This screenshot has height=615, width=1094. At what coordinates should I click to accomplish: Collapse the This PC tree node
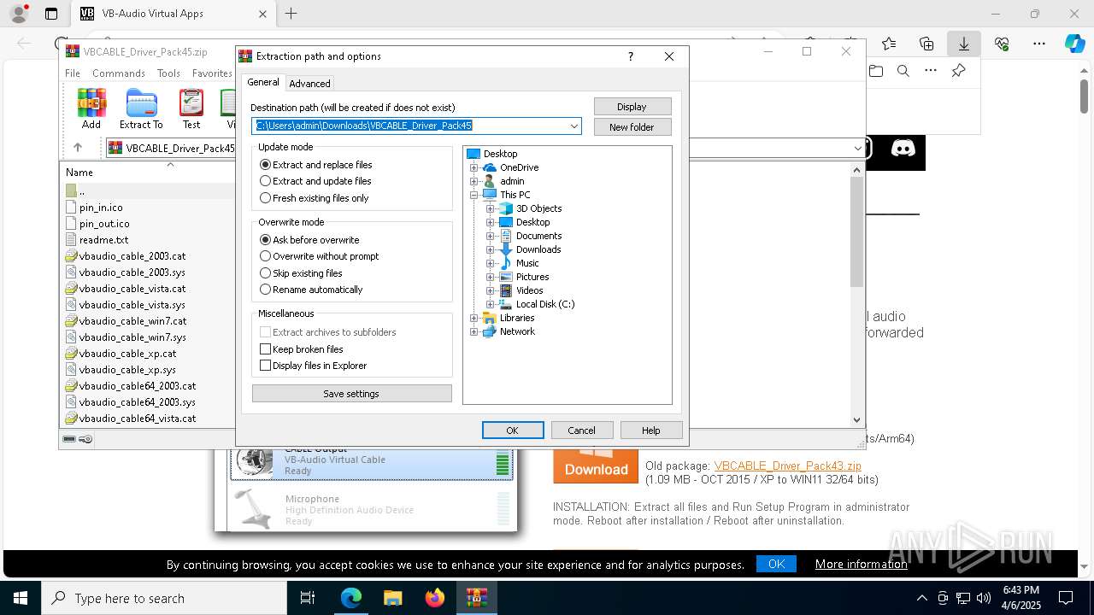pos(474,195)
